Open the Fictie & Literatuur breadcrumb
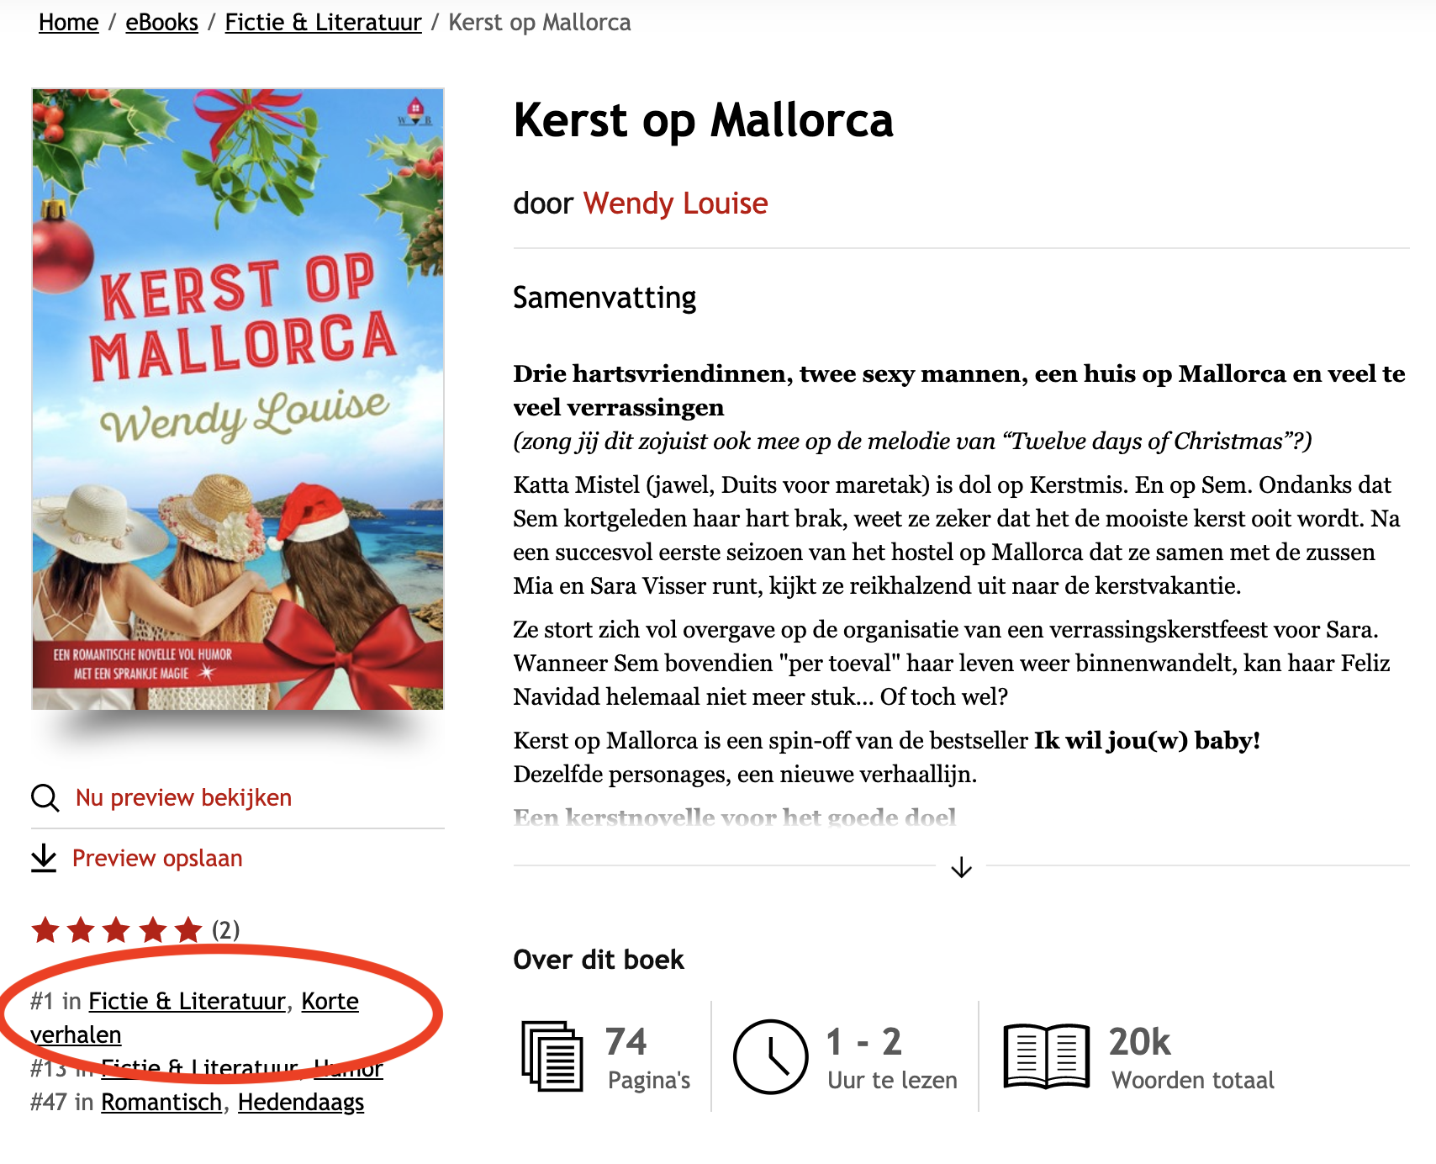This screenshot has width=1436, height=1164. point(323,23)
